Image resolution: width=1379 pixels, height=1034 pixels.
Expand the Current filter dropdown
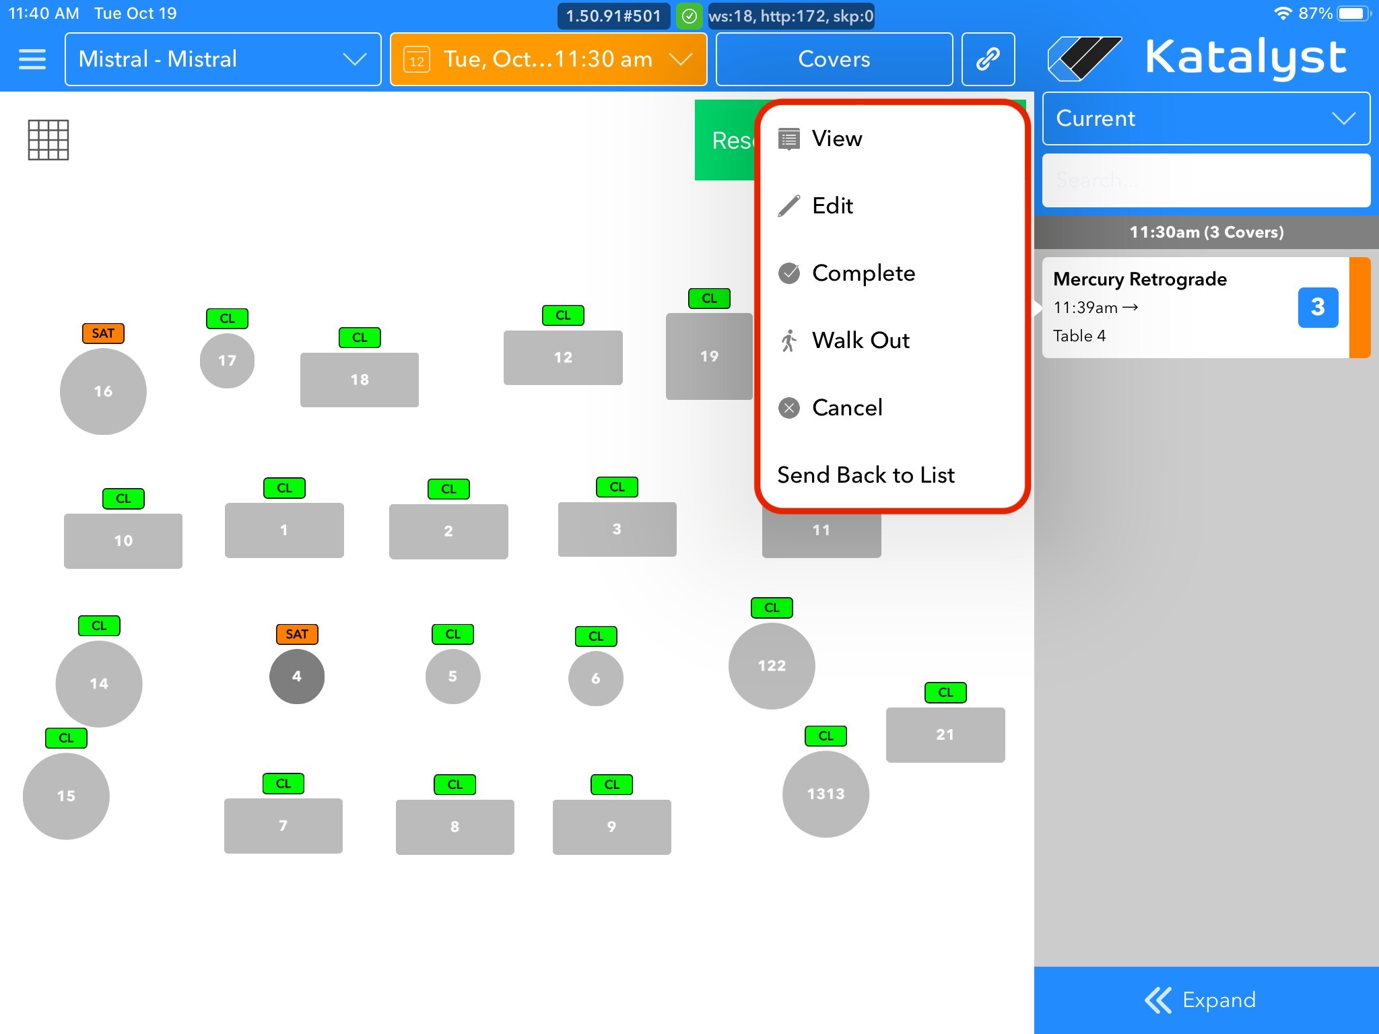[x=1205, y=118]
